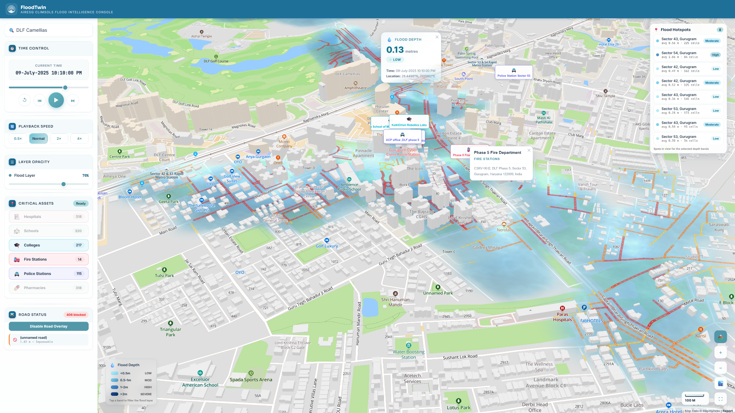
Task: Close the Phase 5 Fire Department popup
Action: point(529,150)
